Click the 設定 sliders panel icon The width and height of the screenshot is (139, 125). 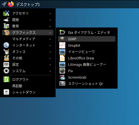tap(6, 64)
